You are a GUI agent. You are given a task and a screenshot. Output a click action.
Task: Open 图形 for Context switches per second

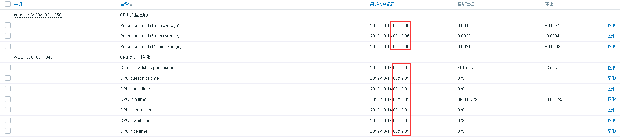click(611, 68)
